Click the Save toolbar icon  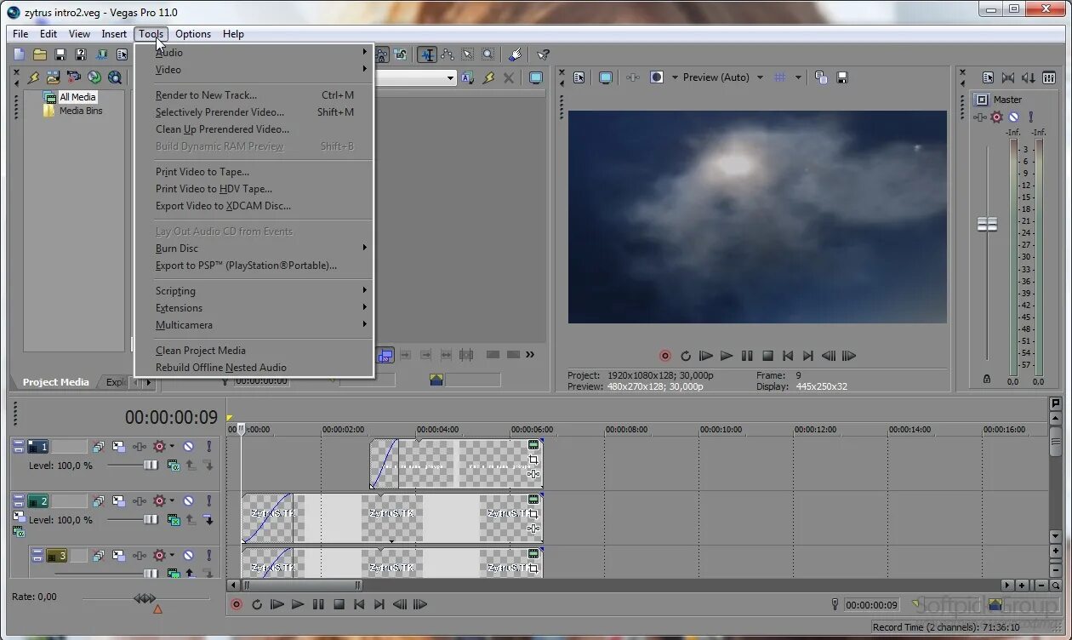[x=60, y=54]
